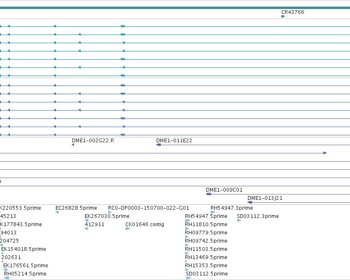Select the RH54947.5prime label

point(206,216)
